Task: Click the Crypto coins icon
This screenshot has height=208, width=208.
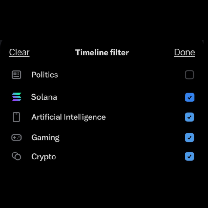Action: (x=16, y=156)
